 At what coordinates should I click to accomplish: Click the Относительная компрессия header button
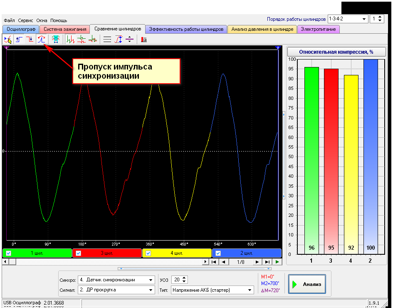[x=336, y=52]
